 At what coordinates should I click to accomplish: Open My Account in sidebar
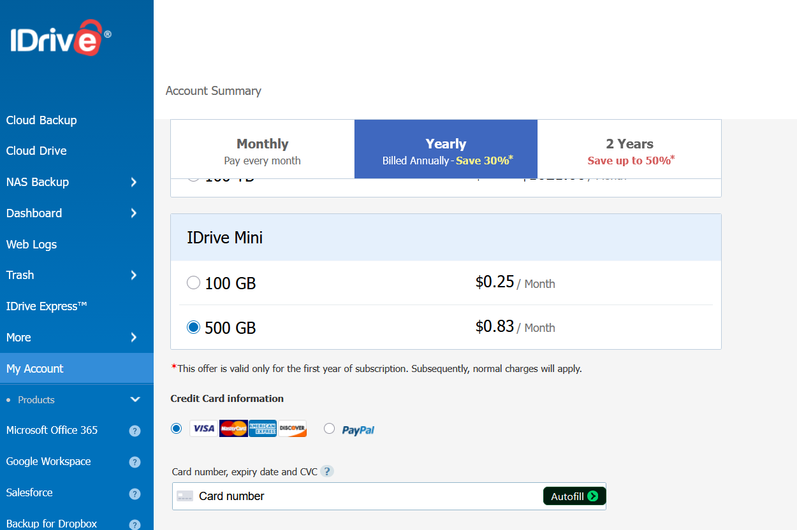[77, 369]
